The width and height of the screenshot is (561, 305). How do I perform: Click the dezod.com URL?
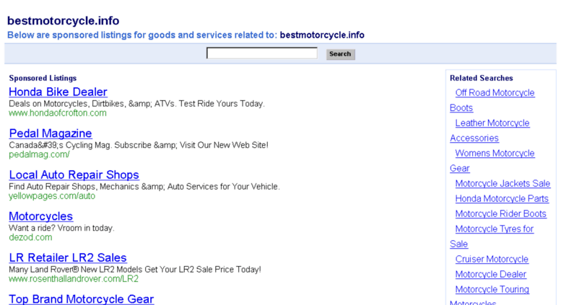[x=30, y=237]
